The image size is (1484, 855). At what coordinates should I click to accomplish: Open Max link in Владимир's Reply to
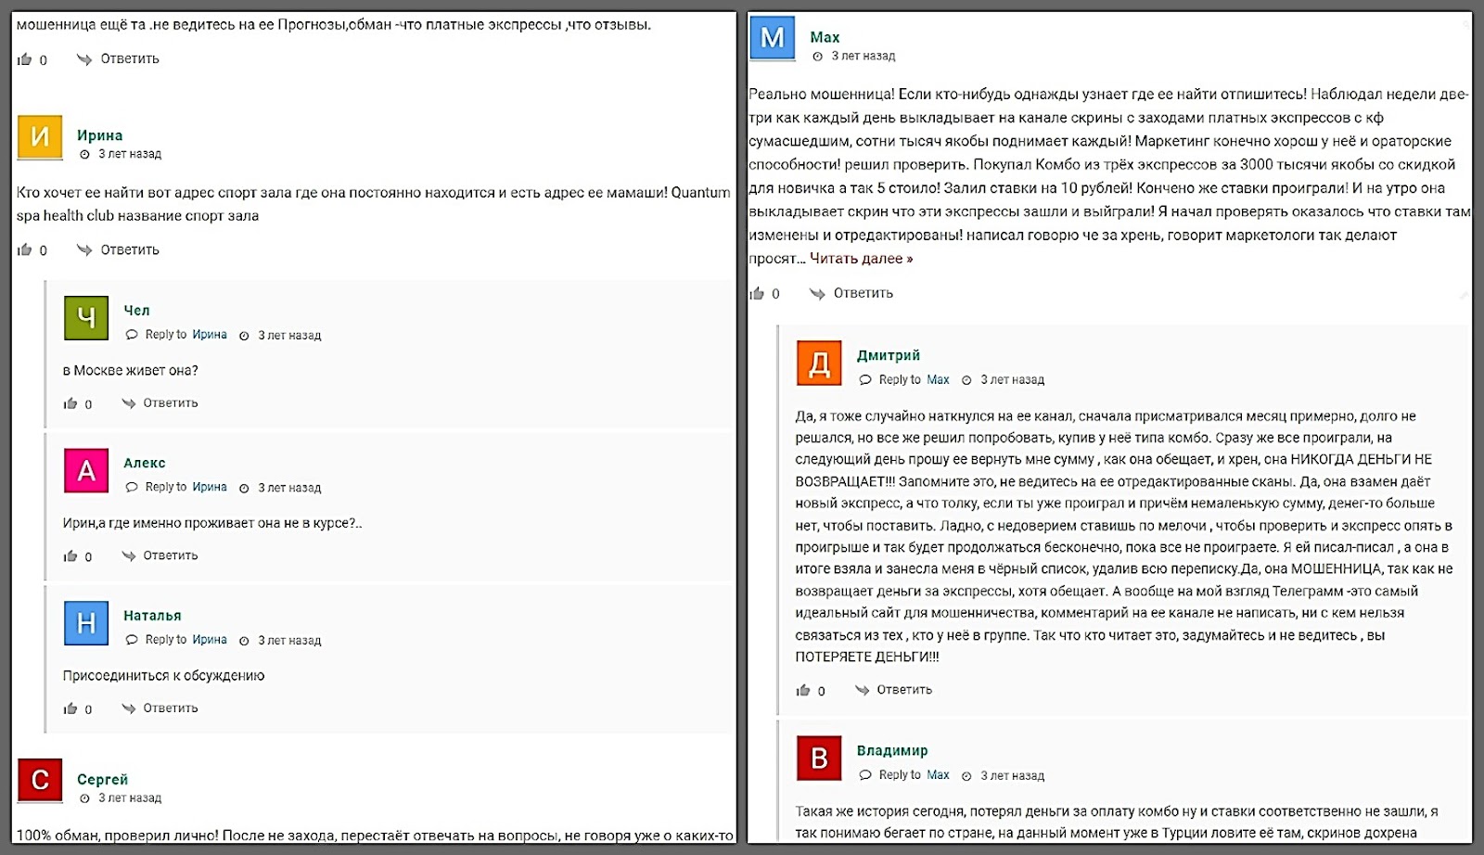(938, 775)
